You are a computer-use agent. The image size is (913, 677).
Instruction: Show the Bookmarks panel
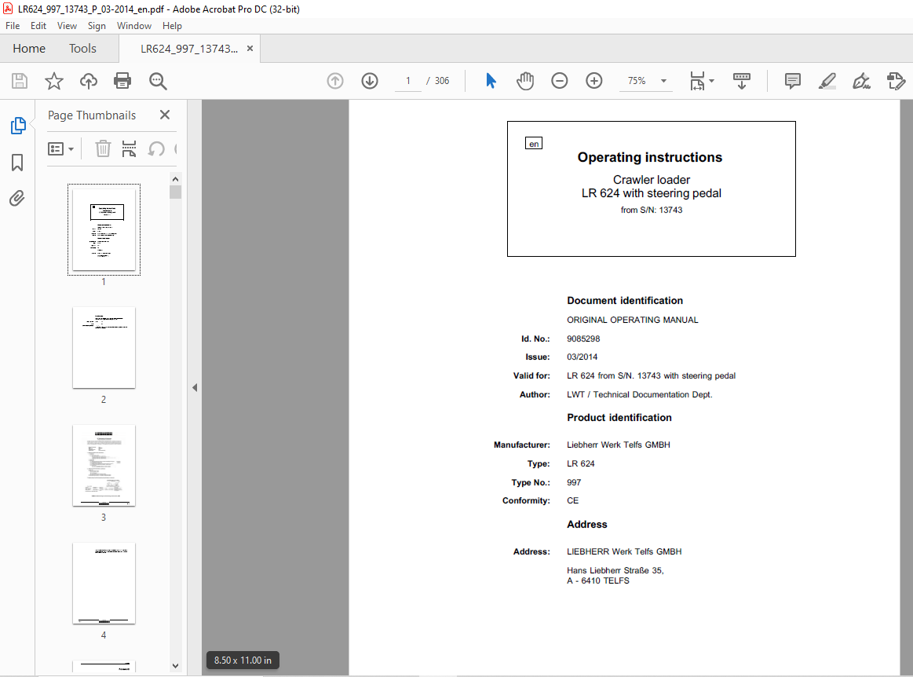[x=17, y=163]
